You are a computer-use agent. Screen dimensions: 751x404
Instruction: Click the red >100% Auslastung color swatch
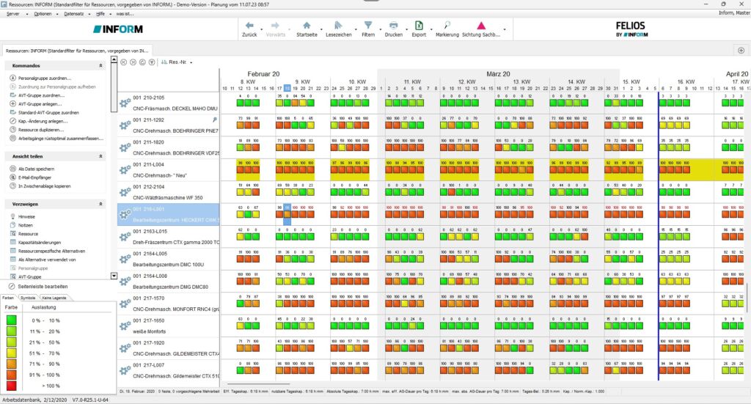point(11,384)
